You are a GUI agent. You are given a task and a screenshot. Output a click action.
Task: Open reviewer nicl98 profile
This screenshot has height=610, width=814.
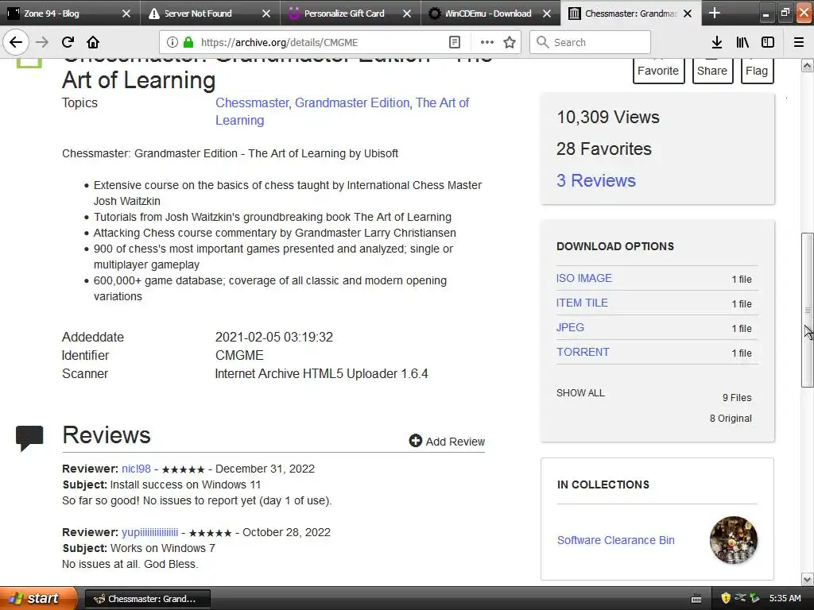[x=136, y=469]
